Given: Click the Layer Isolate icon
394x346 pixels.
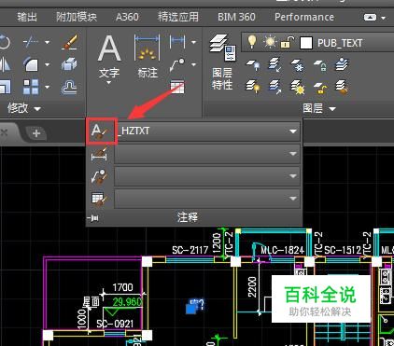Looking at the screenshot, I should [x=275, y=64].
